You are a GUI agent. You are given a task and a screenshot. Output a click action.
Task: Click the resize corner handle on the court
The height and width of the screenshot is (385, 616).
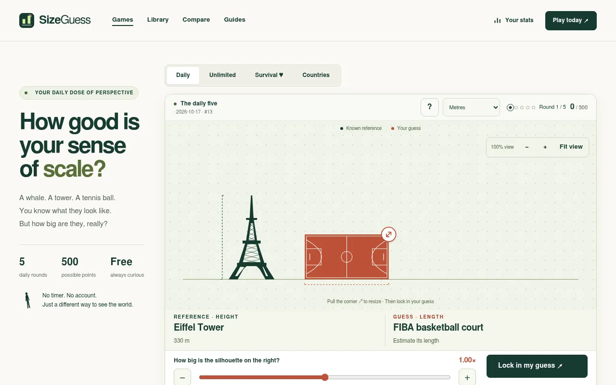pyautogui.click(x=389, y=234)
